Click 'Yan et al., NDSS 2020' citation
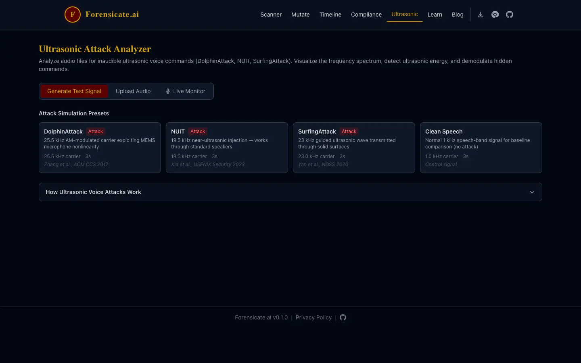Image resolution: width=581 pixels, height=363 pixels. (323, 165)
